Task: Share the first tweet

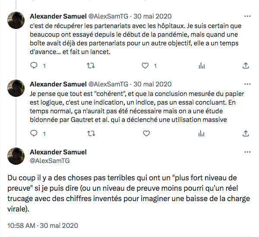Action: point(246,66)
